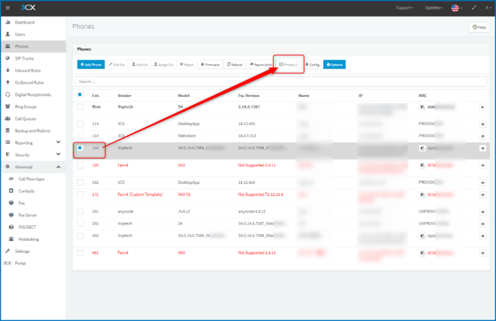The height and width of the screenshot is (321, 496).
Task: Click the Add Phone button
Action: click(x=91, y=65)
